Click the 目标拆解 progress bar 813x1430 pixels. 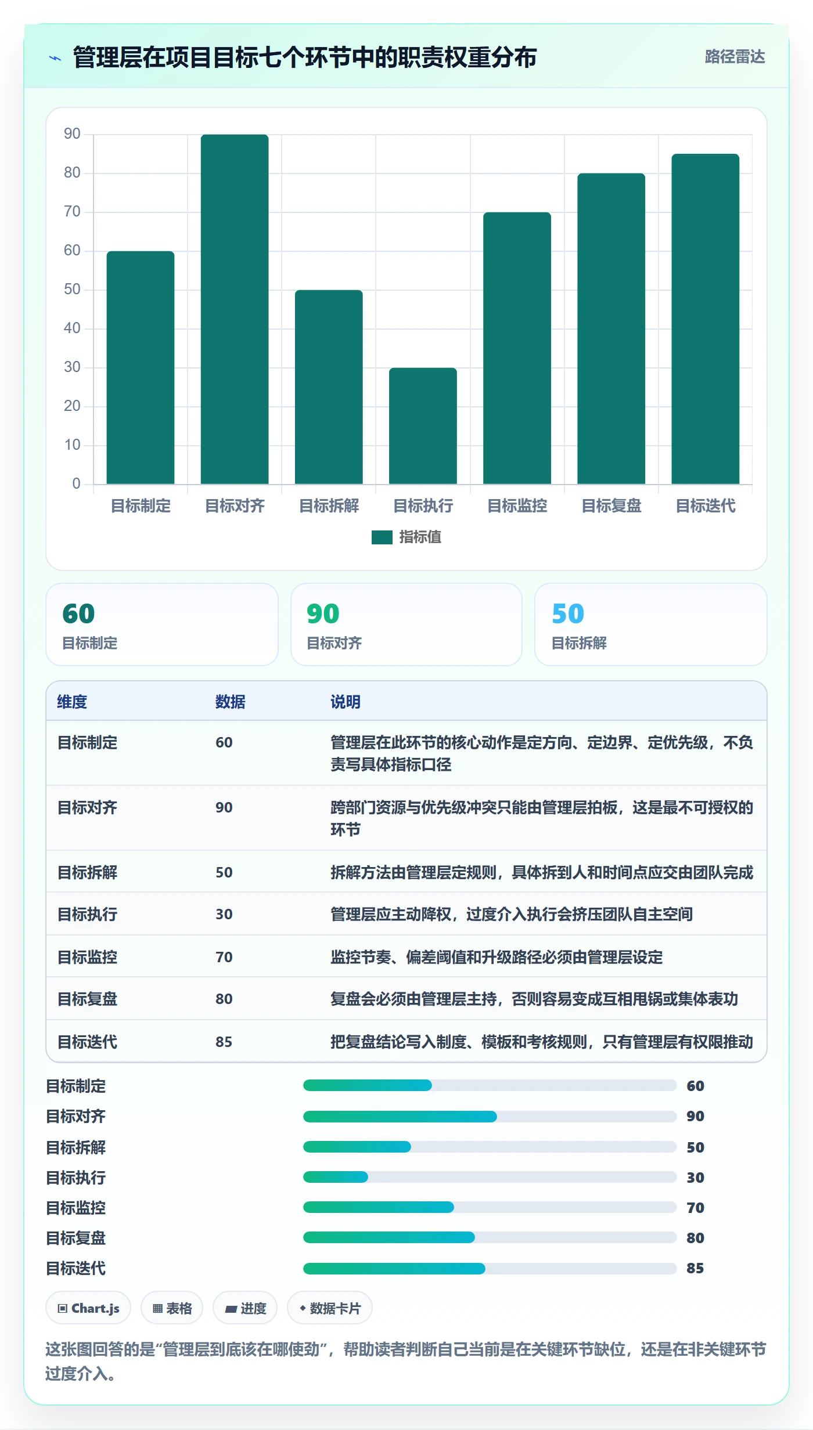coord(490,1147)
